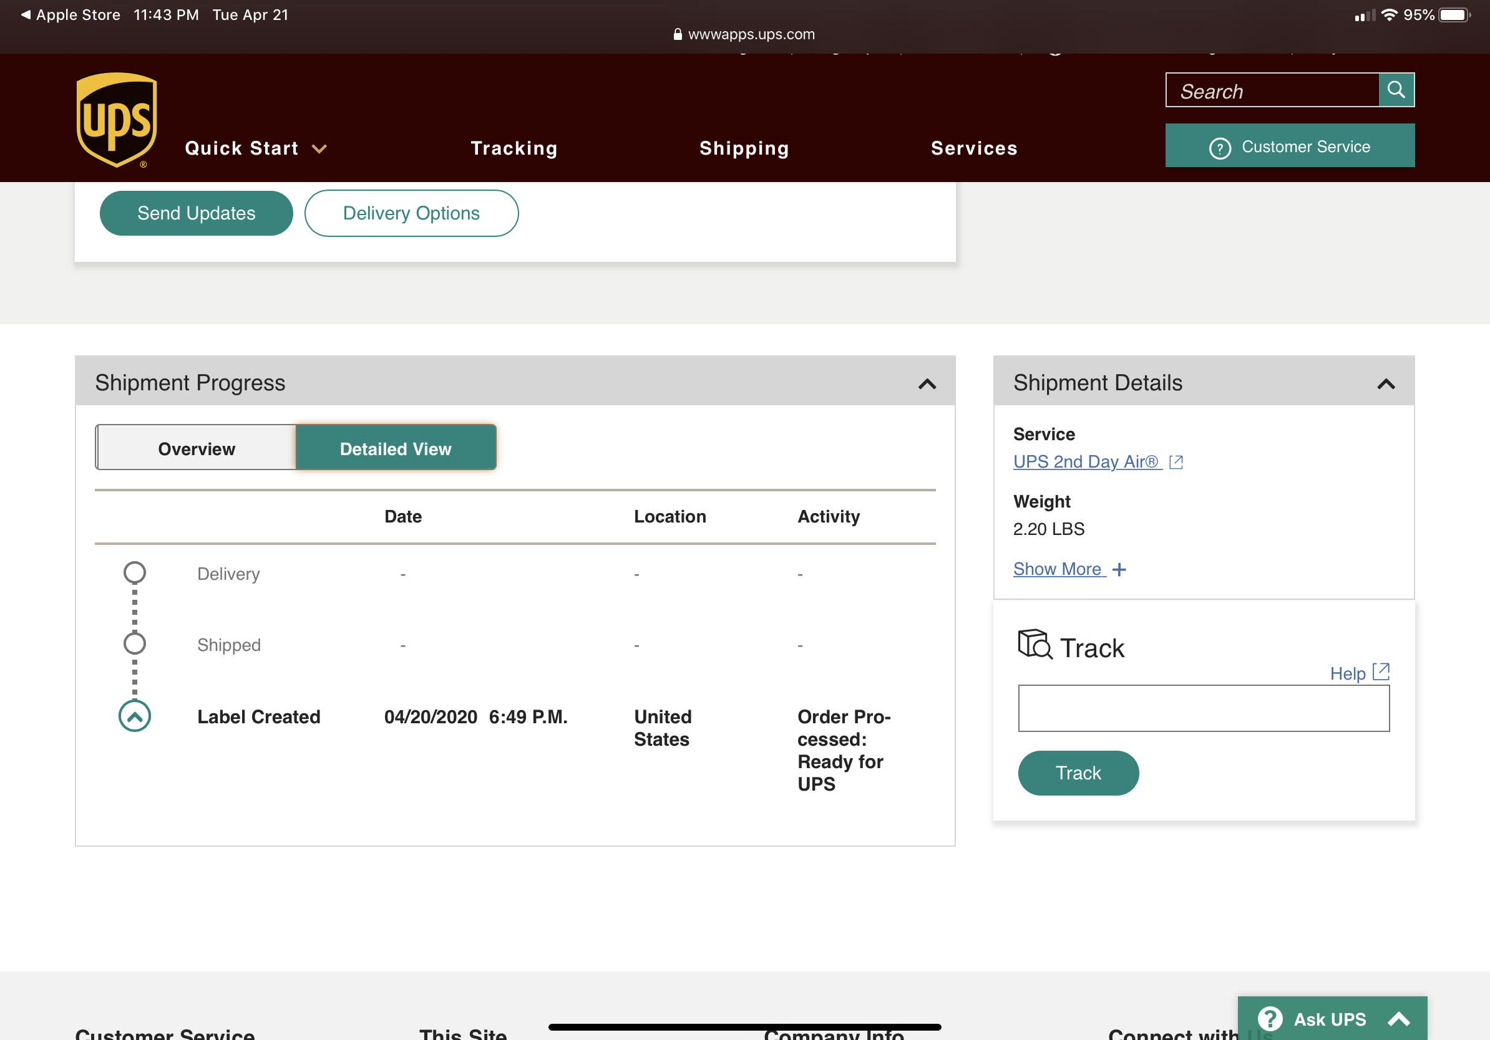Click the Delivery progress step circle
Screen dimensions: 1490x1040
pos(134,572)
